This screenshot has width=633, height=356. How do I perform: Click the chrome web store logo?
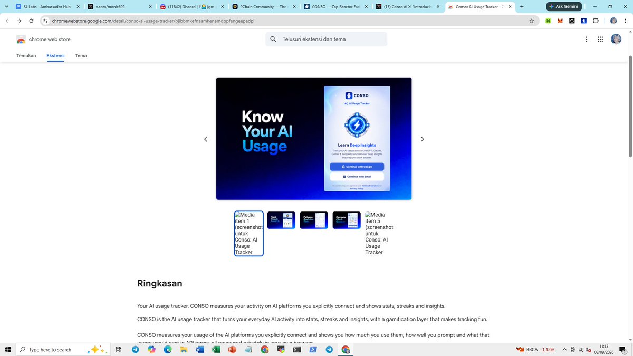click(43, 39)
